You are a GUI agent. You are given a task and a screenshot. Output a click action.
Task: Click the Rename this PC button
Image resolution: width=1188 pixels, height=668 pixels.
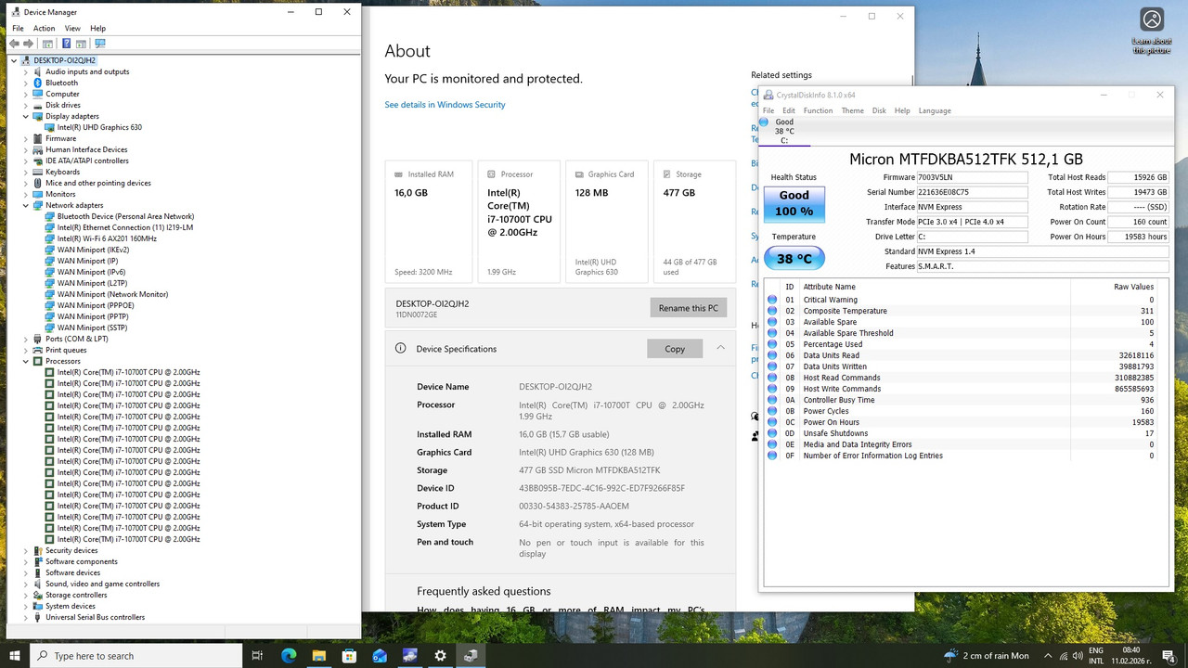pos(688,308)
